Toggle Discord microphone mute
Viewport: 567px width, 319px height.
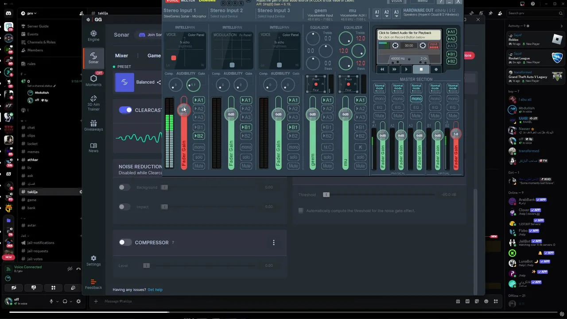click(x=51, y=301)
